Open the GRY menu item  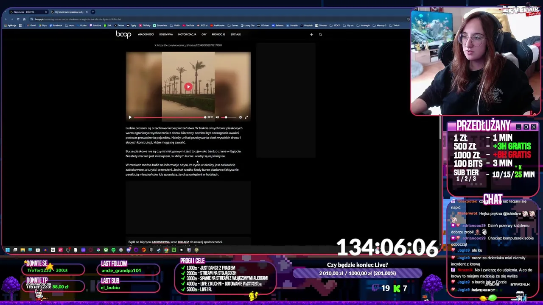coord(204,34)
